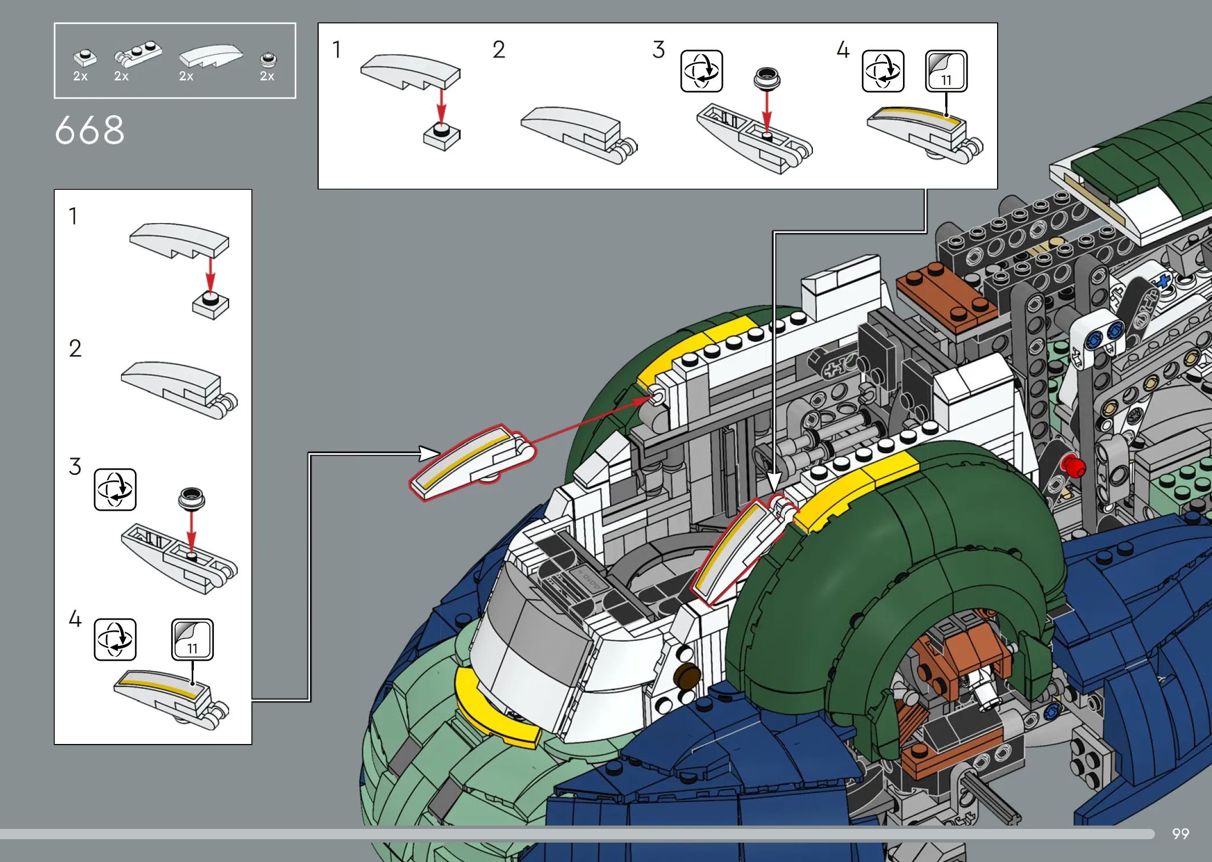
Task: Click the round stud above top panel step 3 assembly
Action: pos(767,79)
